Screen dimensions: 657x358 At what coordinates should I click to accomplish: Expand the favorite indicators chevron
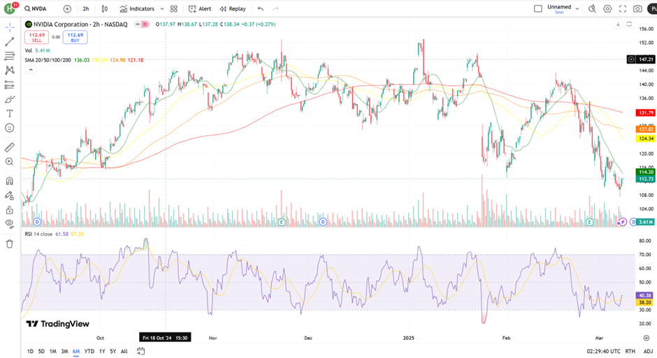pyautogui.click(x=162, y=9)
